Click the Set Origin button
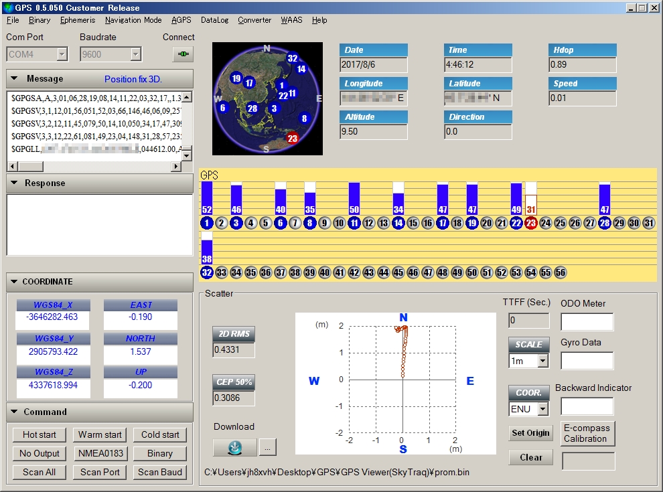663x492 pixels. (x=530, y=433)
